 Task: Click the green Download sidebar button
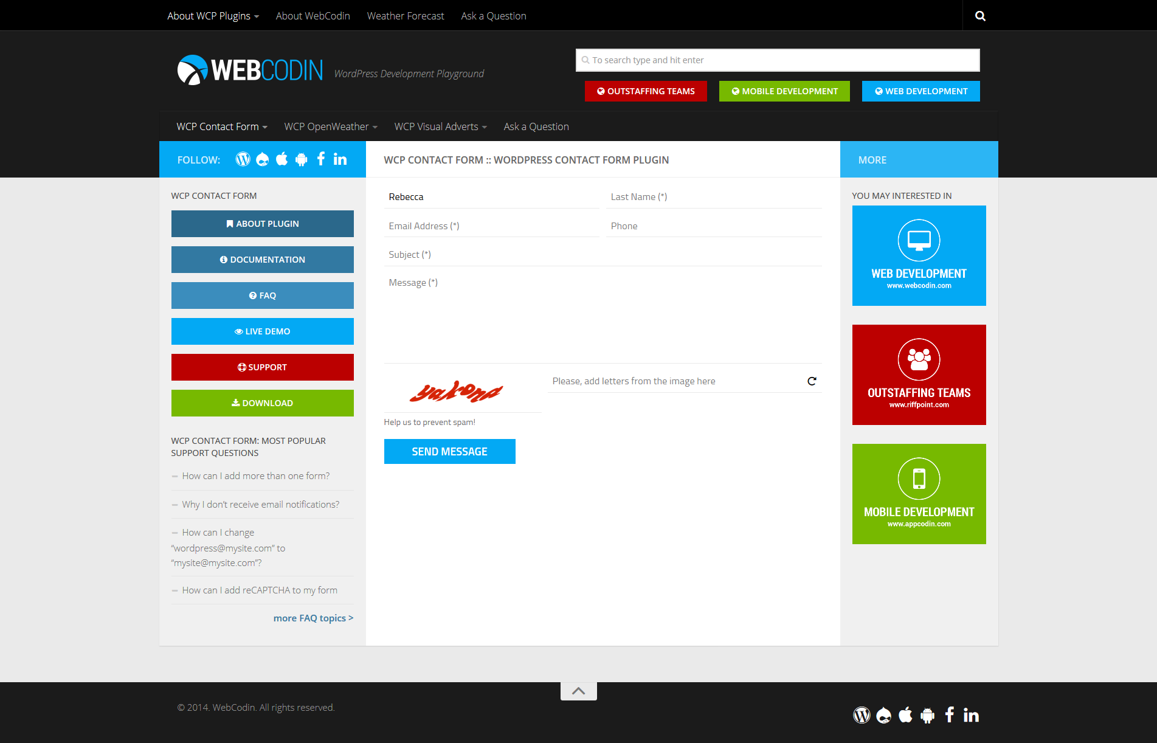(263, 403)
